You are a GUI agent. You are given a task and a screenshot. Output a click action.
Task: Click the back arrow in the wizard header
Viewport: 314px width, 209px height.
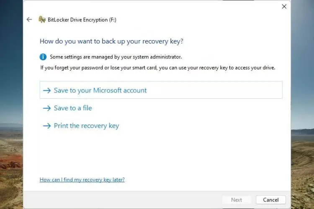(29, 19)
